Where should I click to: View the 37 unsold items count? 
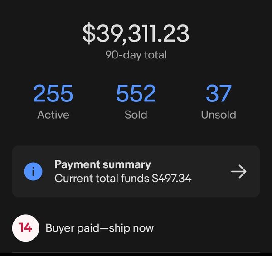(x=219, y=94)
